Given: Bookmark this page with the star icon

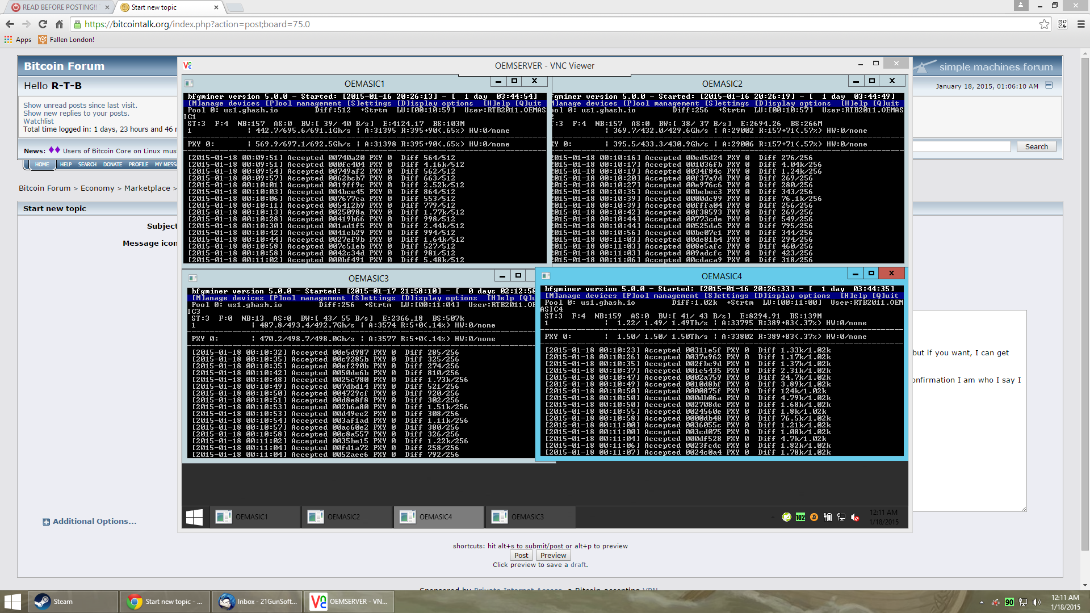Looking at the screenshot, I should point(1044,24).
